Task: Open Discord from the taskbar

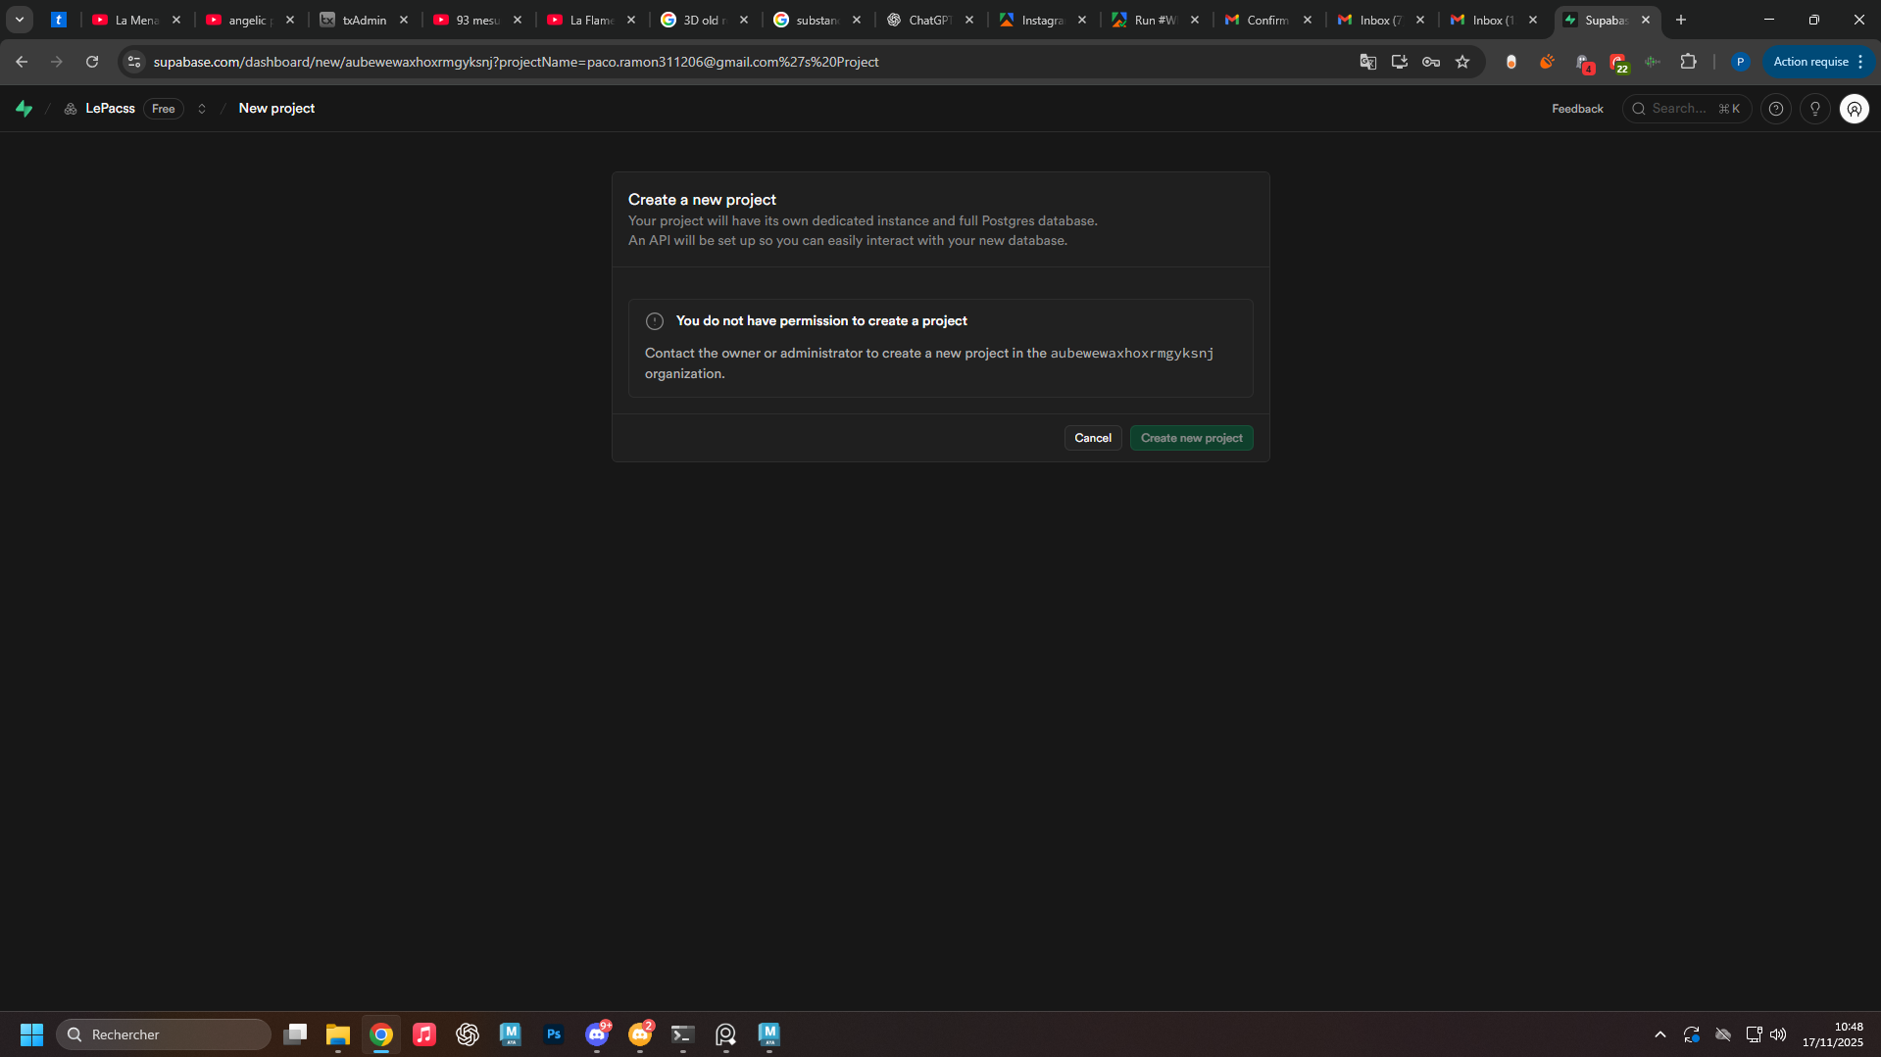Action: click(597, 1034)
